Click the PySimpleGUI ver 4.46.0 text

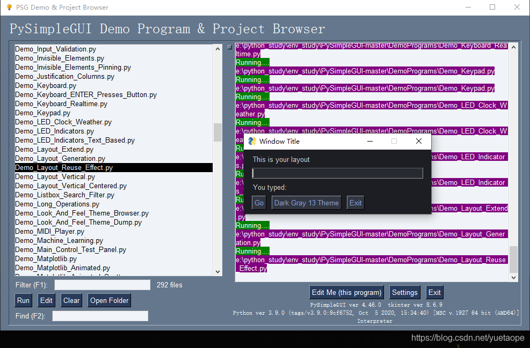pyautogui.click(x=345, y=305)
